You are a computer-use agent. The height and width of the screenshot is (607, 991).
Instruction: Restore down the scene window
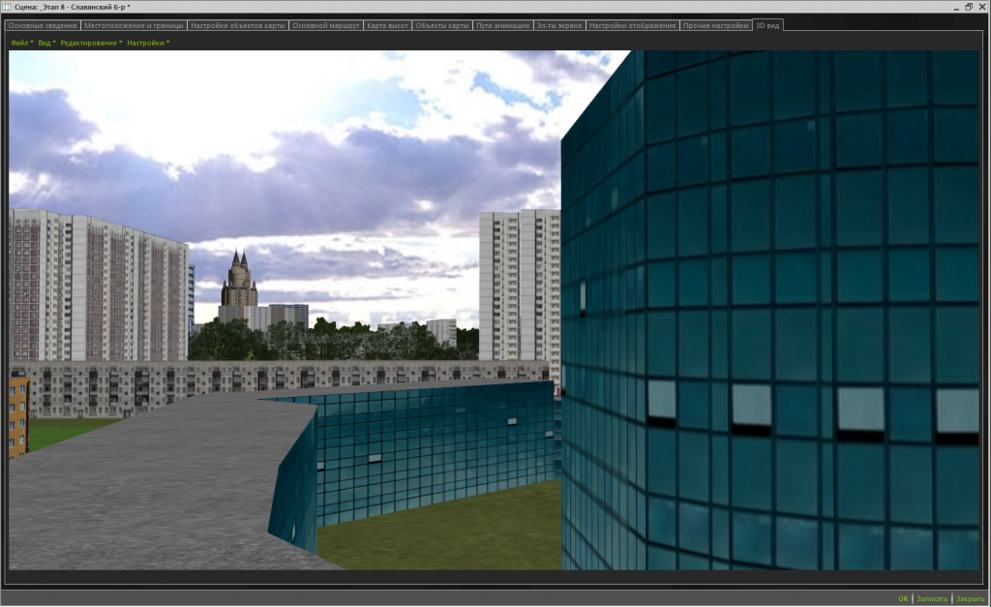[x=969, y=7]
